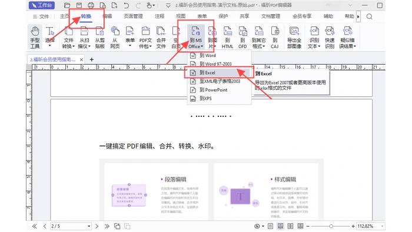Image resolution: width=412 pixels, height=232 pixels.
Task: Choose 到 Word 97-2003 option
Action: tap(220, 63)
